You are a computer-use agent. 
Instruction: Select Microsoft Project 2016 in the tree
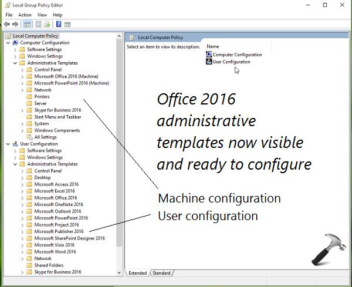[56, 225]
